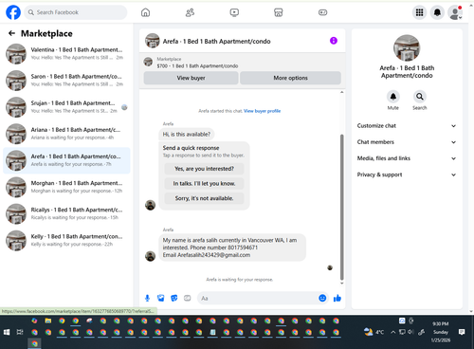Open the apps grid menu icon

coord(419,12)
